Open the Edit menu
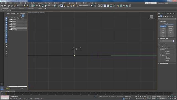 pyautogui.click(x=6, y=3)
